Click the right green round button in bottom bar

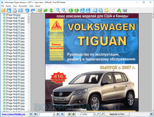coord(73,114)
